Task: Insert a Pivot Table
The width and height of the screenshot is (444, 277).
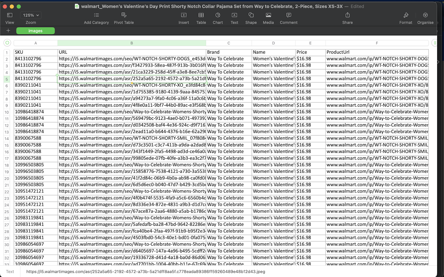Action: (124, 15)
